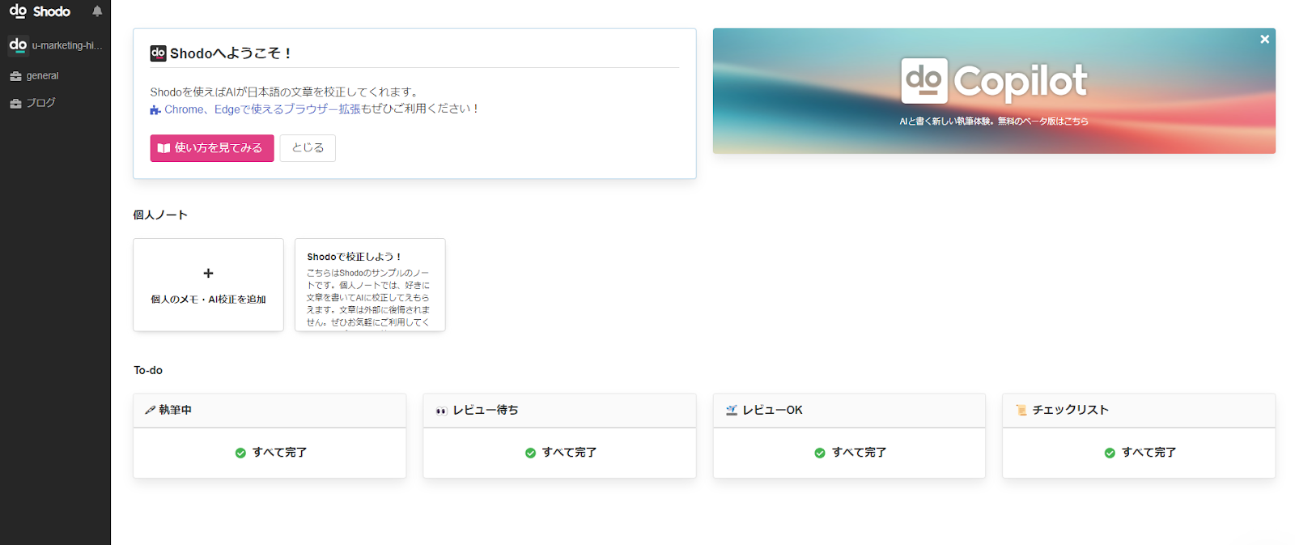Click green check icon in チェックリスト card
The width and height of the screenshot is (1295, 545).
(x=1110, y=453)
